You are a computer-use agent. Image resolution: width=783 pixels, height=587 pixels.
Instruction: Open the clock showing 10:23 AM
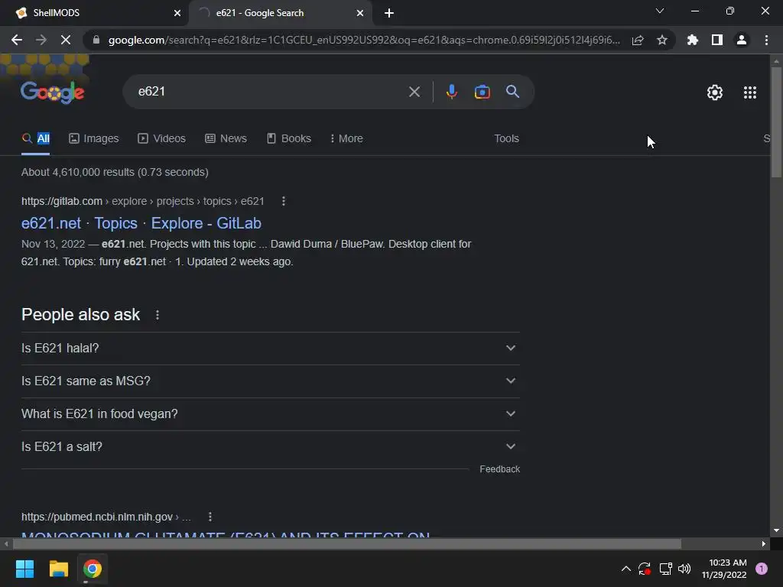click(x=724, y=569)
